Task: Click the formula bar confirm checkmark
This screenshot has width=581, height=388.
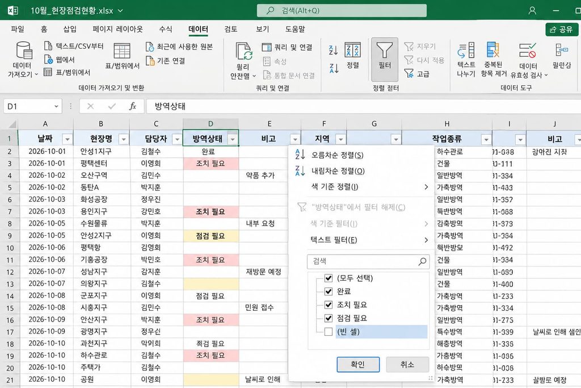Action: [x=112, y=106]
